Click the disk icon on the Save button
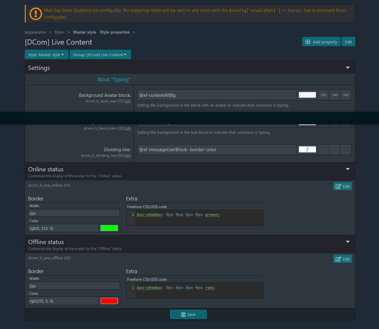Screen dimensions: 379x329 pos(183,314)
